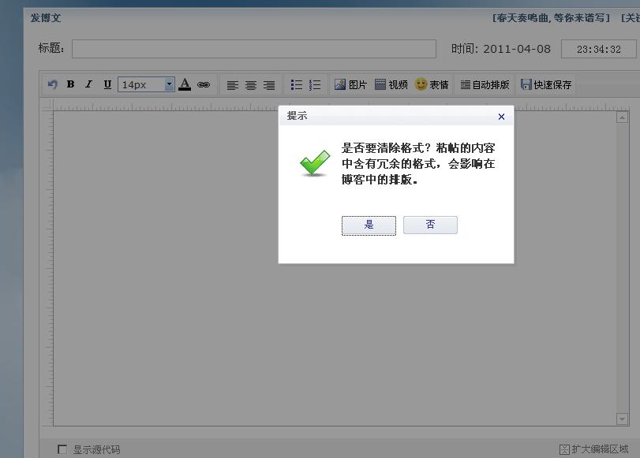Viewport: 640px width, 458px height.
Task: Click the 发博文 heading
Action: point(46,18)
